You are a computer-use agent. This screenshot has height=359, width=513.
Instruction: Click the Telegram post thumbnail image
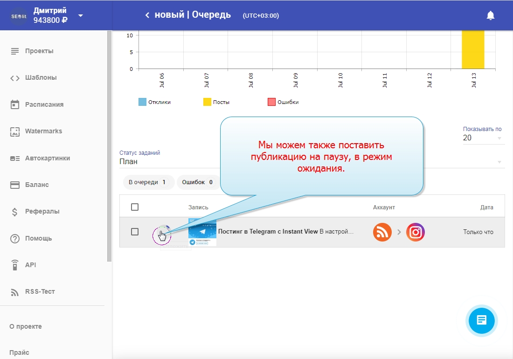[x=202, y=232]
